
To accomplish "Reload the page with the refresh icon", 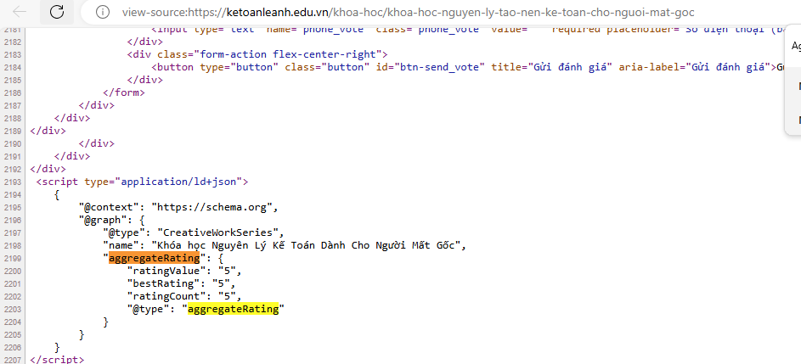I will coord(57,12).
